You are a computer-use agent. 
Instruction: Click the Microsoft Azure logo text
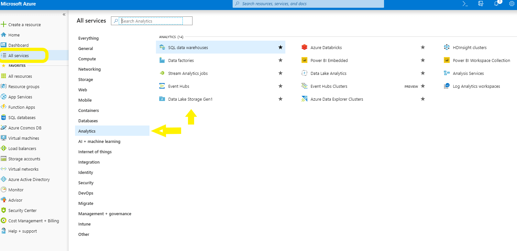pyautogui.click(x=18, y=4)
